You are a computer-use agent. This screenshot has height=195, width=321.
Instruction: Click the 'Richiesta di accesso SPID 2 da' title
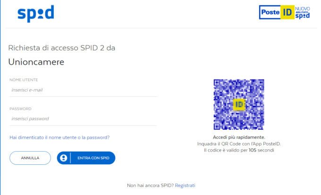click(x=62, y=48)
